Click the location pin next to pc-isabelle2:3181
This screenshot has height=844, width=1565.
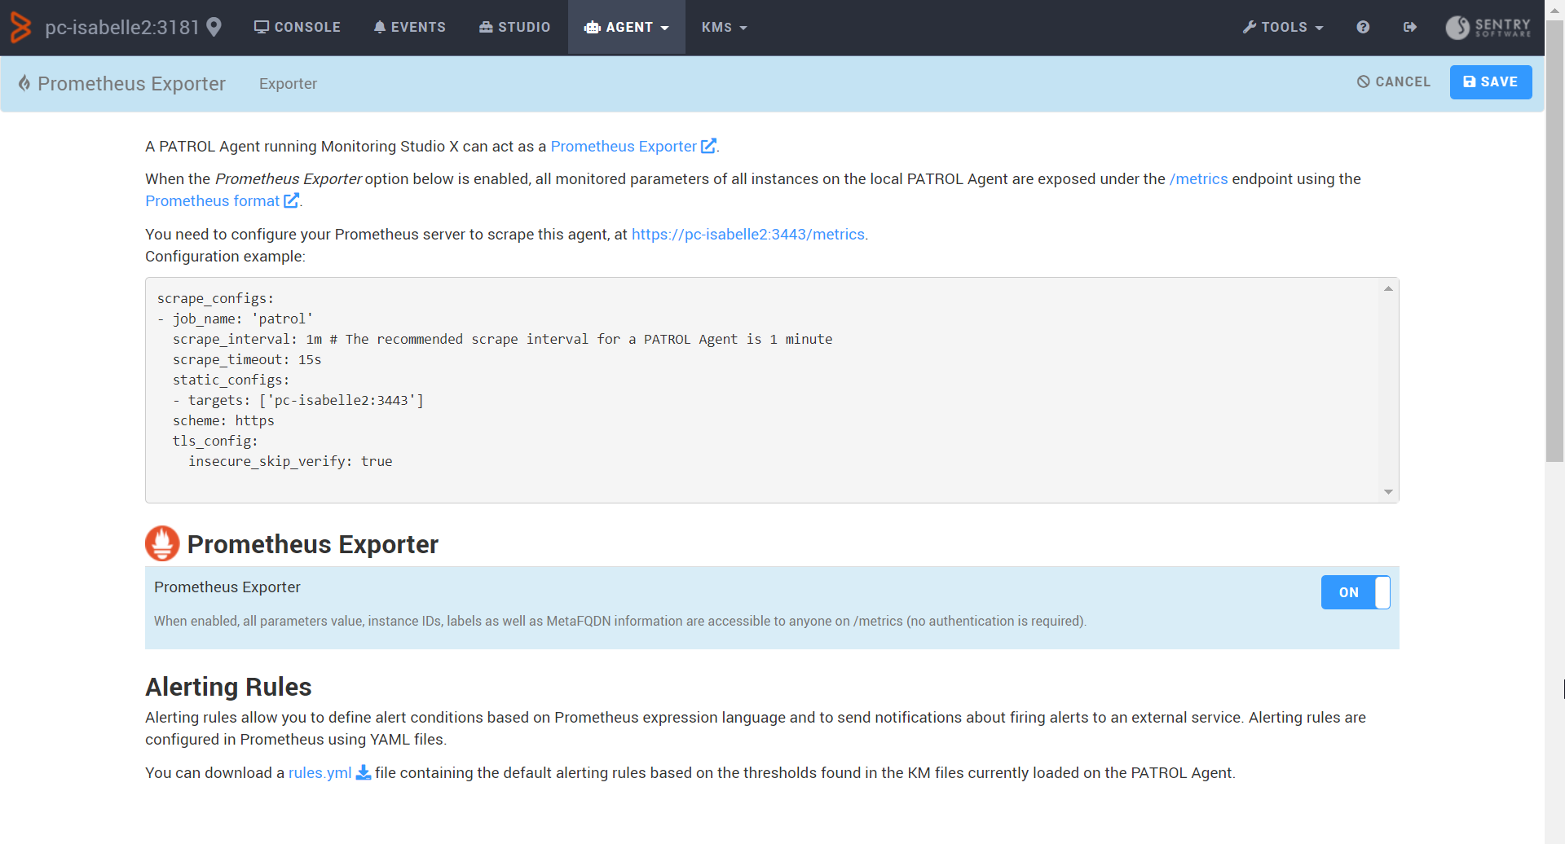point(214,27)
